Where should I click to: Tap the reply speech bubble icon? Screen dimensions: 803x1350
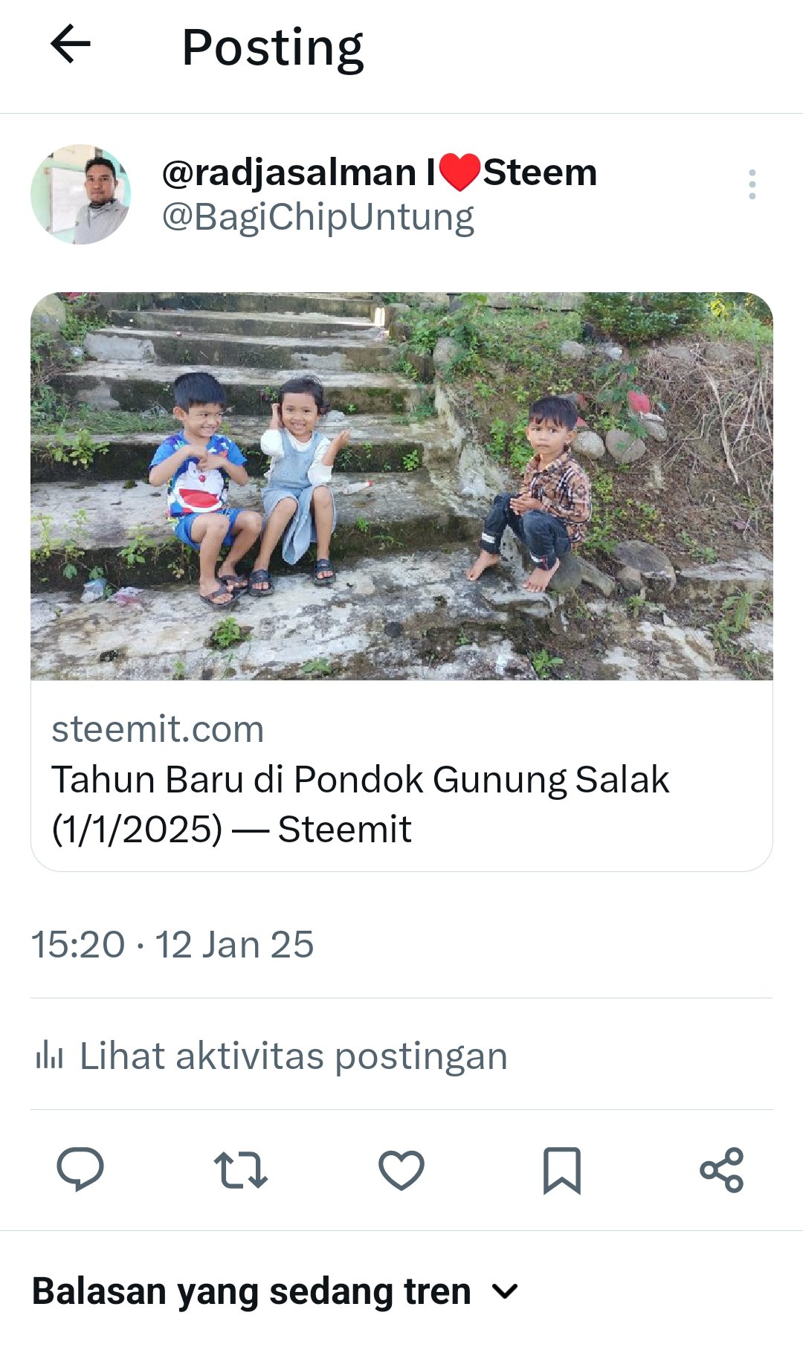point(80,1169)
